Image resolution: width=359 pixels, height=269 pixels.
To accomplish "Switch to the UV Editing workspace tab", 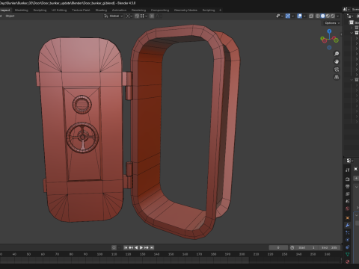I will click(59, 10).
